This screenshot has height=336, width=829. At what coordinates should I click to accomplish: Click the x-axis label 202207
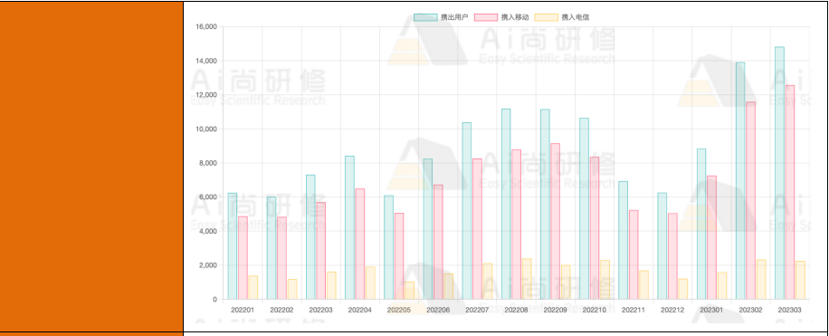pyautogui.click(x=477, y=310)
